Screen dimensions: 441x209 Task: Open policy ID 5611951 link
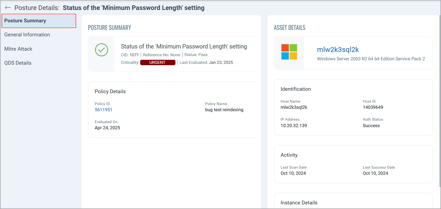pyautogui.click(x=103, y=110)
